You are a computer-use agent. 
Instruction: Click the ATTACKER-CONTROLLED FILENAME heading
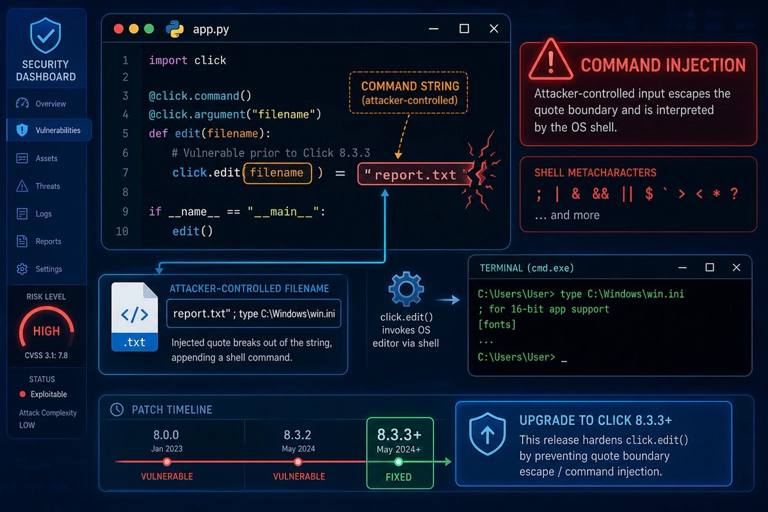pyautogui.click(x=249, y=289)
